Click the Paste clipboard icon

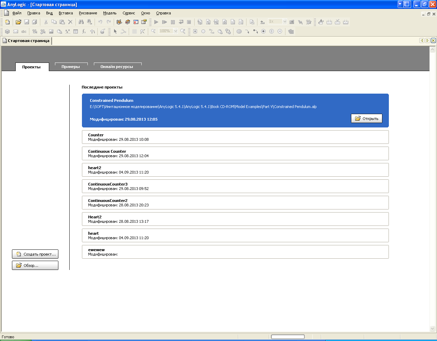coord(62,22)
